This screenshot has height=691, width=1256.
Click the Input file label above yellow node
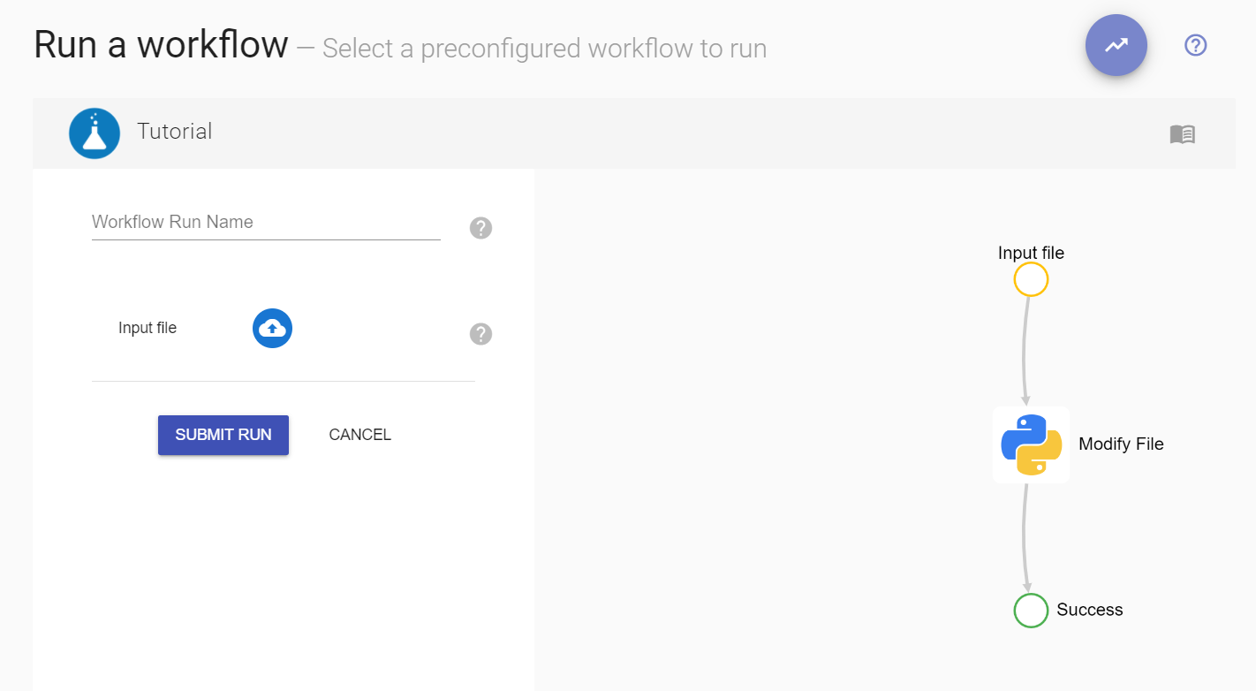[x=1031, y=253]
